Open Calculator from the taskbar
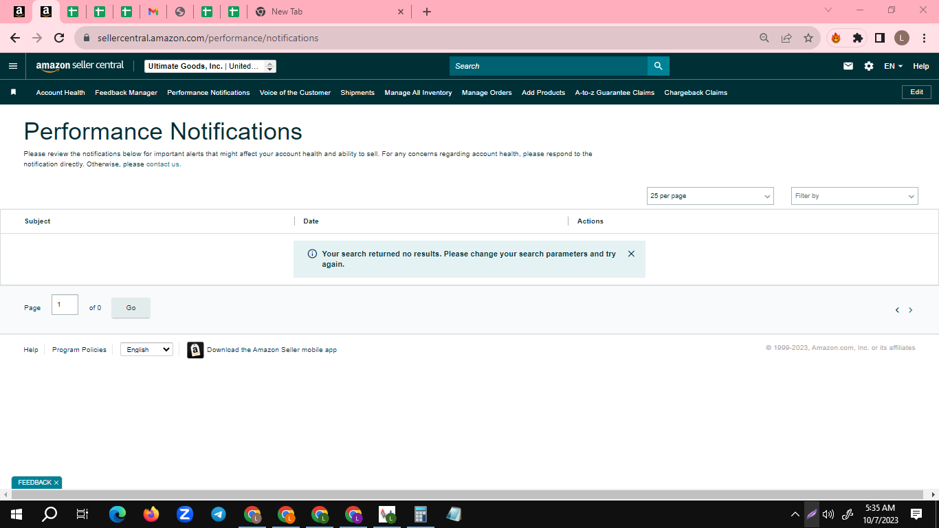The image size is (939, 528). click(421, 514)
